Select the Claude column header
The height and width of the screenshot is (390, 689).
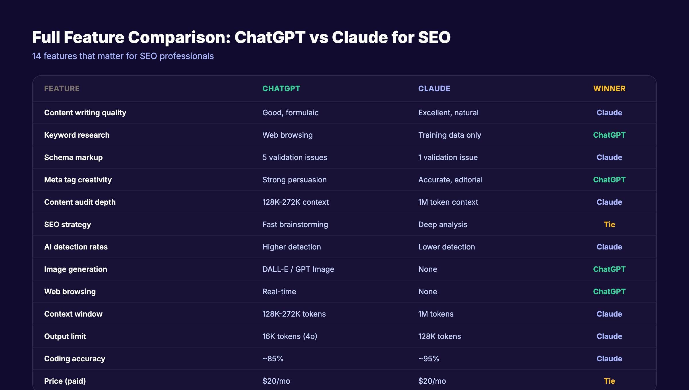point(434,89)
